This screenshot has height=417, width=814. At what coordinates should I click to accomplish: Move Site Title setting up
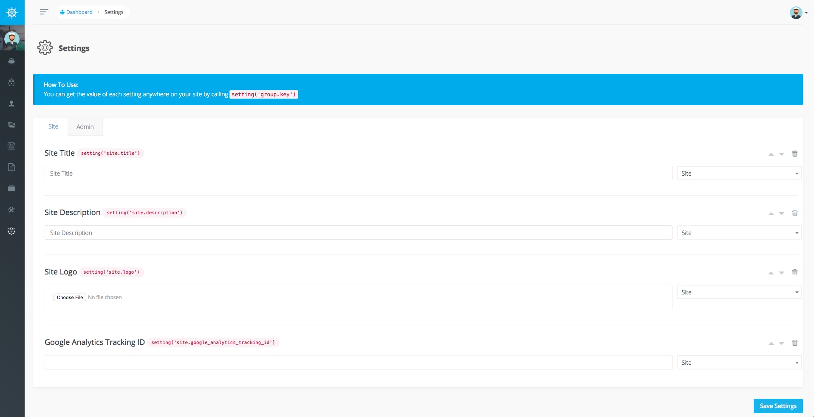(x=771, y=154)
